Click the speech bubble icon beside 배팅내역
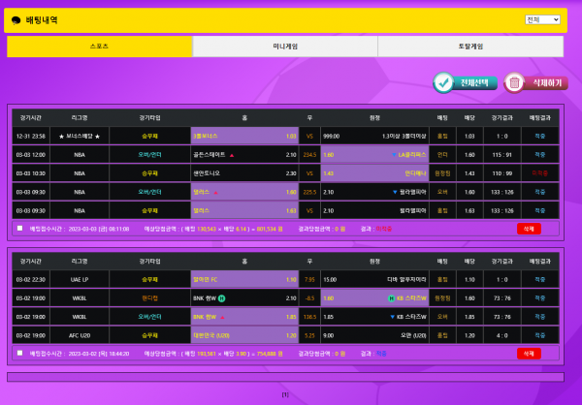The image size is (582, 405). coord(16,19)
